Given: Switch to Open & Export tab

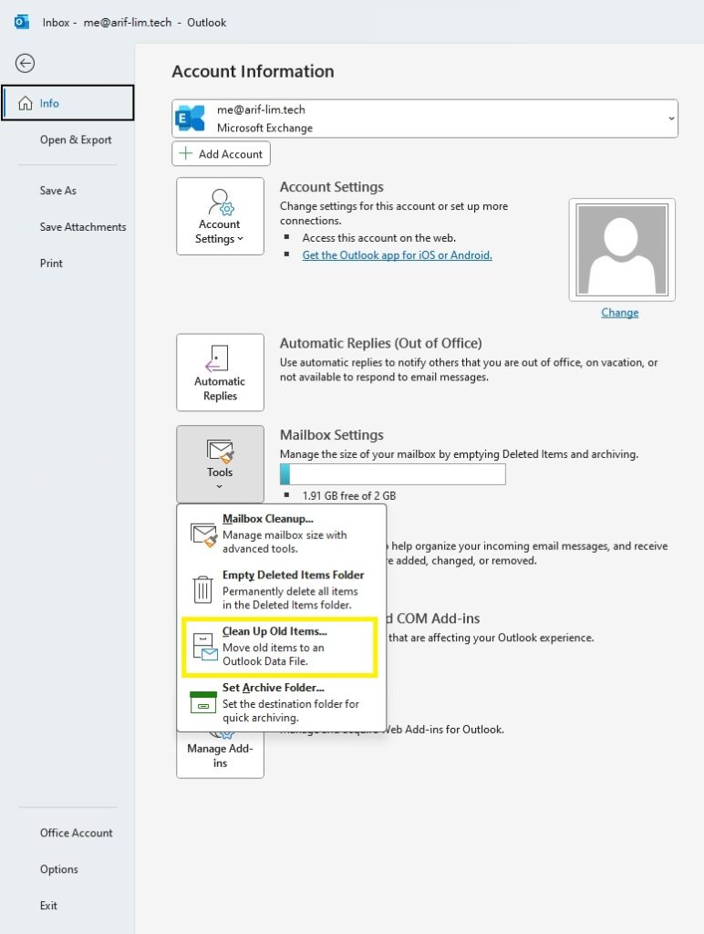Looking at the screenshot, I should coord(76,140).
